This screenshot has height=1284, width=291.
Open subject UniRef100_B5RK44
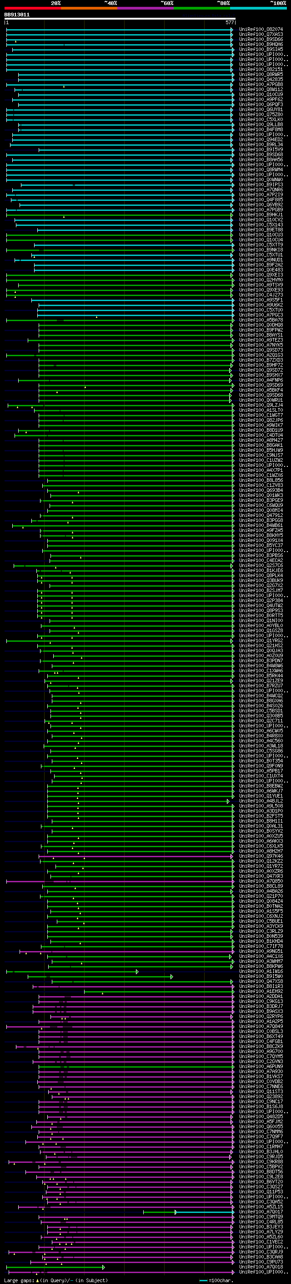[261, 676]
